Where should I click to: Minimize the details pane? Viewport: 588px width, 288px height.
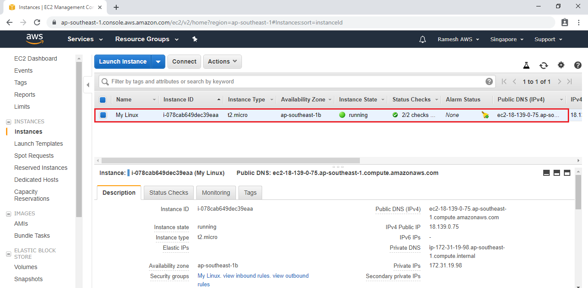click(546, 173)
